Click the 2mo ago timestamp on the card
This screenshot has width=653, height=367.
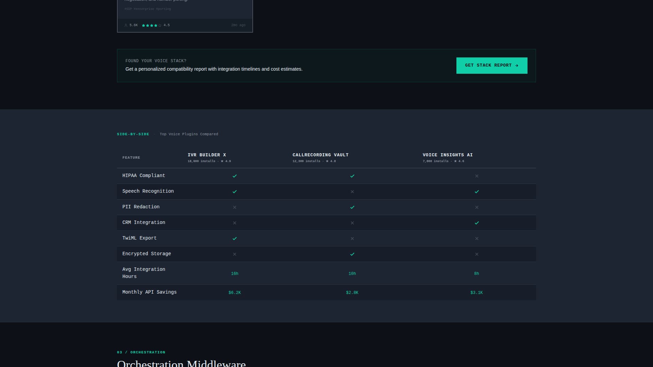pos(238,25)
